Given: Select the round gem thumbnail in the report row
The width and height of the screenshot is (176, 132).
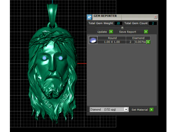Looking at the screenshot, I should (x=93, y=40).
